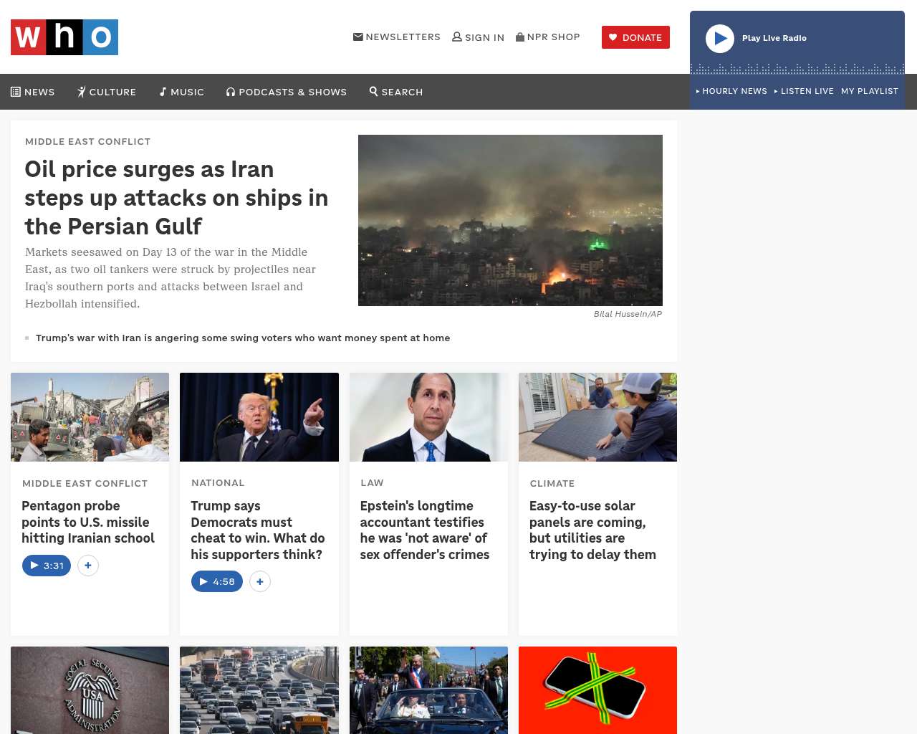Play the 4:58 Trump story audio
The height and width of the screenshot is (734, 917).
coord(217,581)
